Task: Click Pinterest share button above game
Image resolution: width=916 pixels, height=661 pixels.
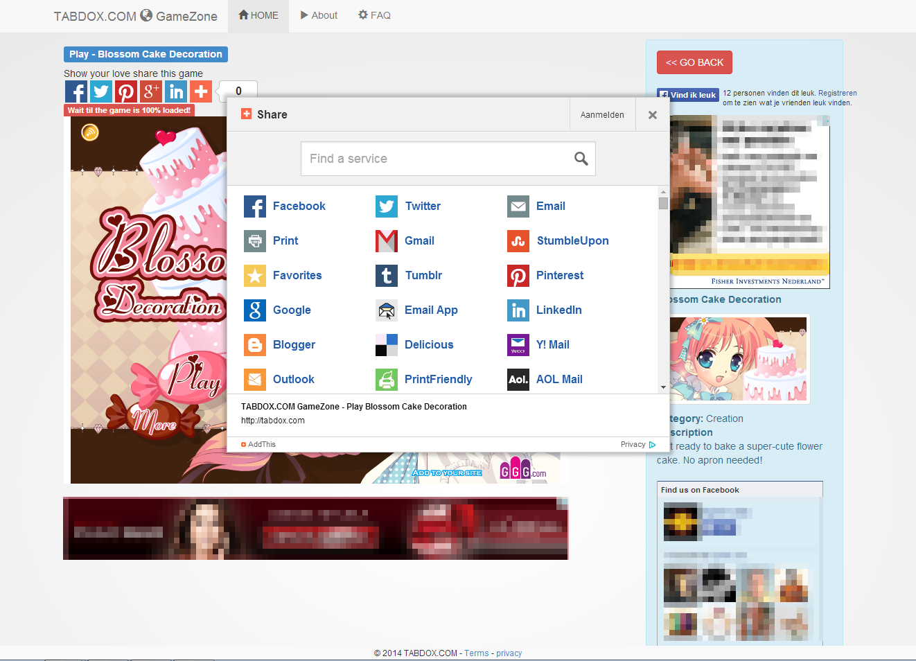Action: (x=126, y=91)
